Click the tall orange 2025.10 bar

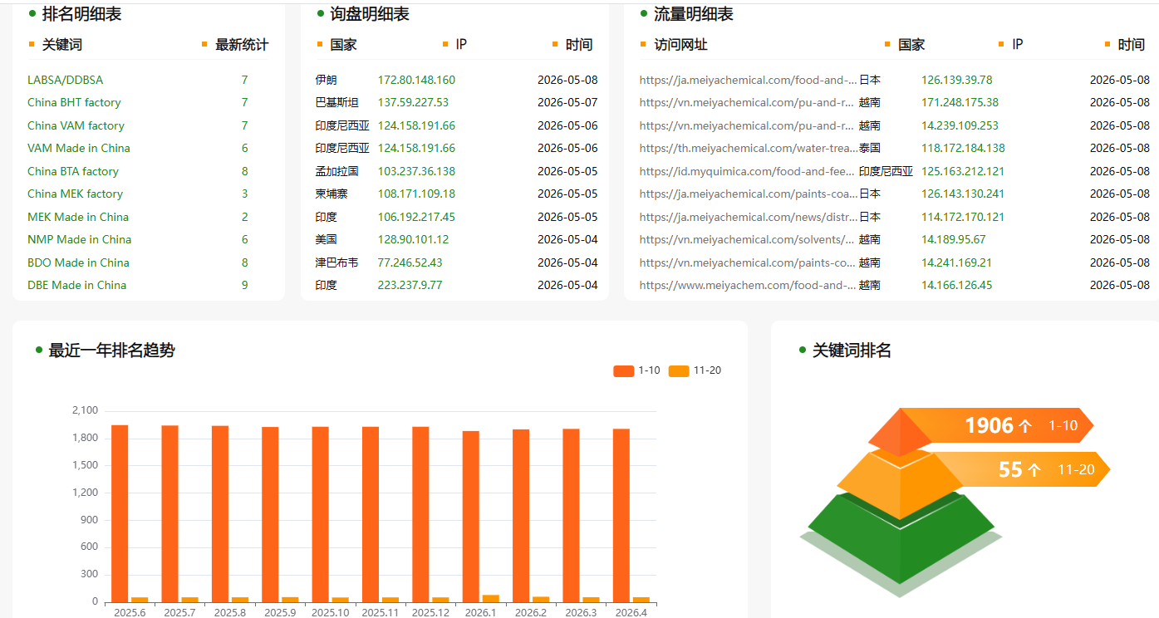coord(321,515)
